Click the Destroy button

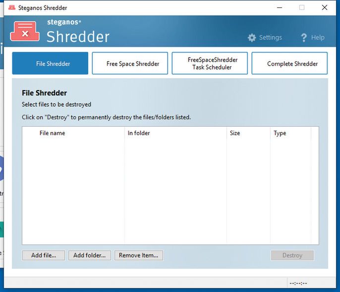point(292,255)
